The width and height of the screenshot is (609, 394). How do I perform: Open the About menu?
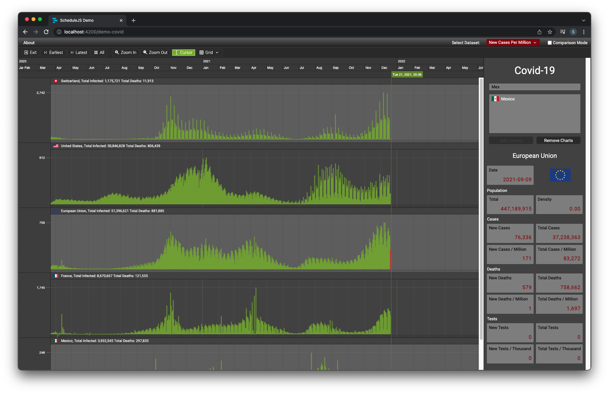coord(29,43)
